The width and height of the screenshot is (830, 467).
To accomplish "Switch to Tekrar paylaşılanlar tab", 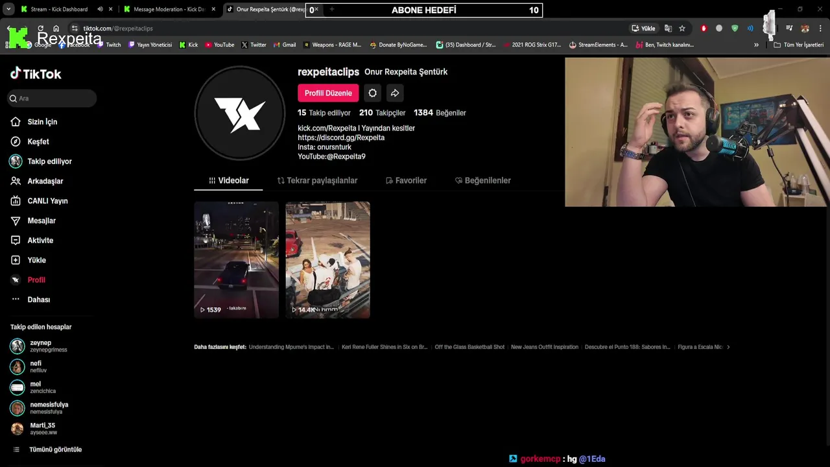I will [x=317, y=180].
